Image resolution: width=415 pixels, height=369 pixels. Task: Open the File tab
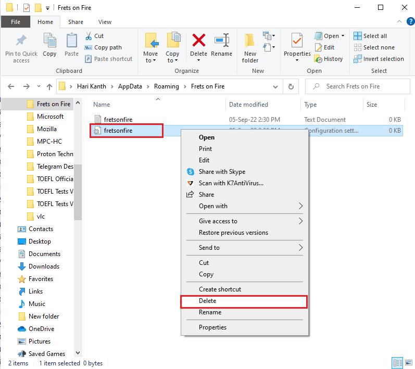[15, 22]
